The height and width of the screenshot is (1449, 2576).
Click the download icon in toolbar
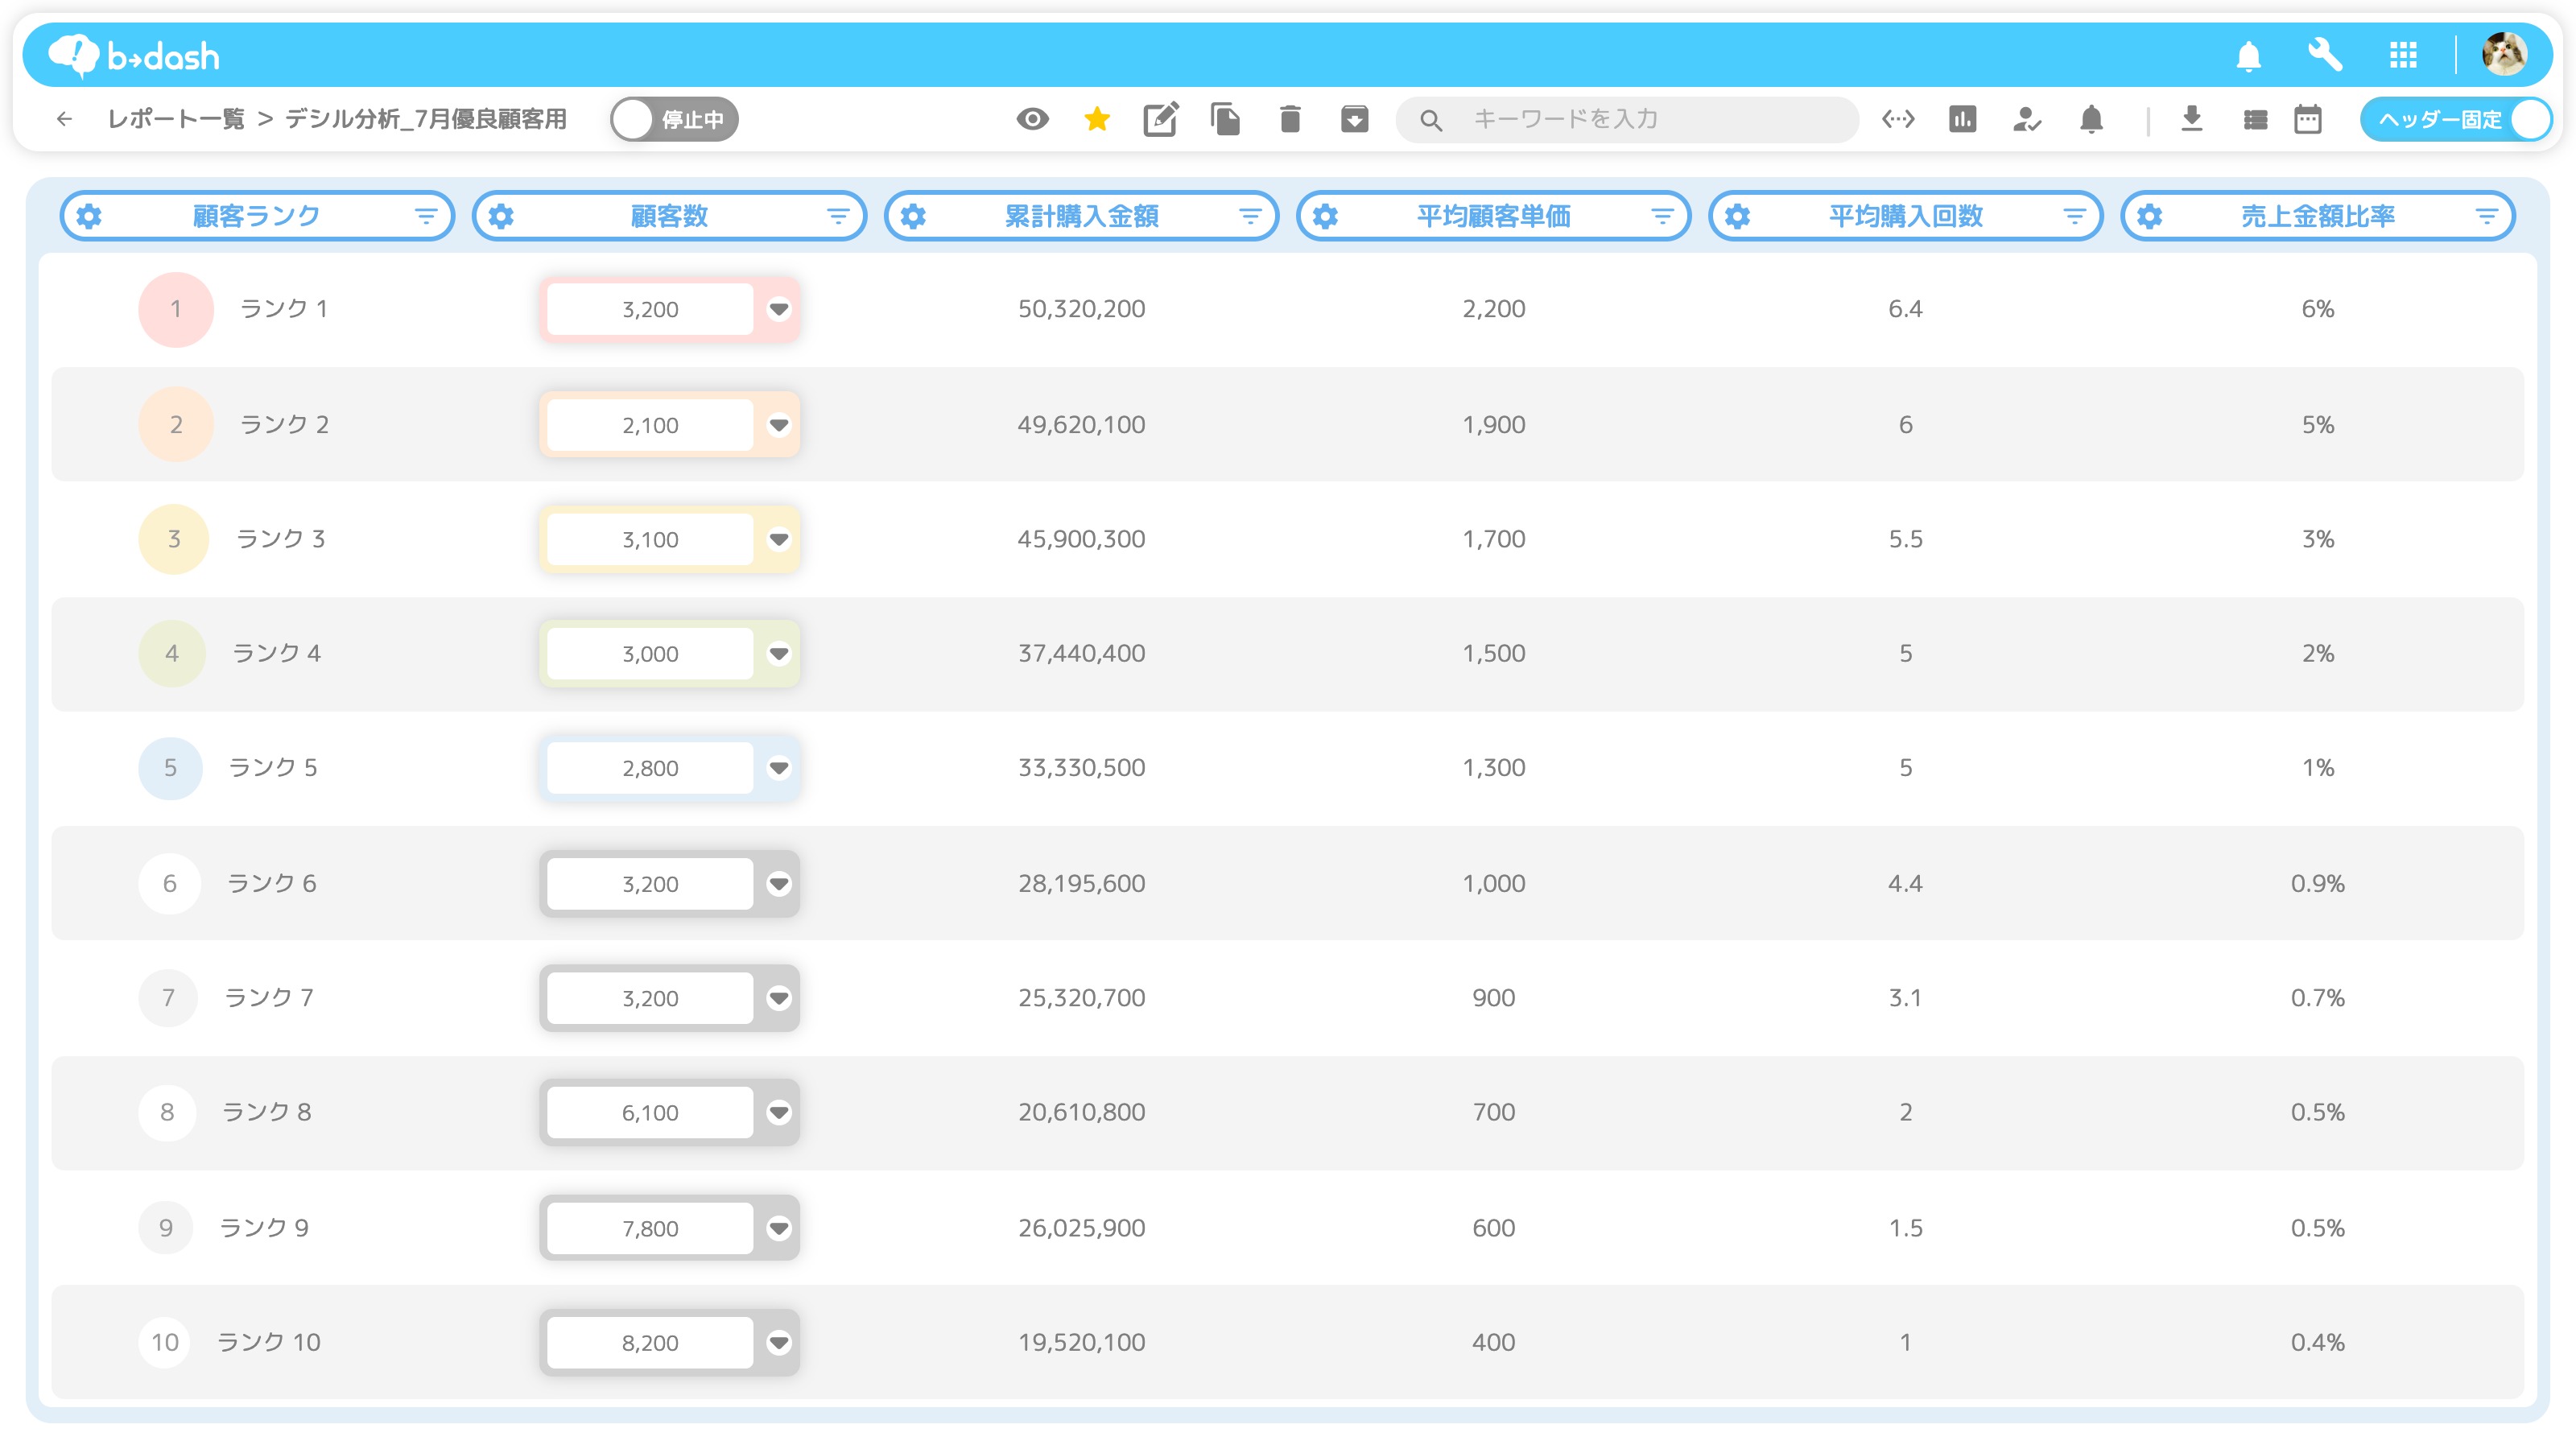2191,119
